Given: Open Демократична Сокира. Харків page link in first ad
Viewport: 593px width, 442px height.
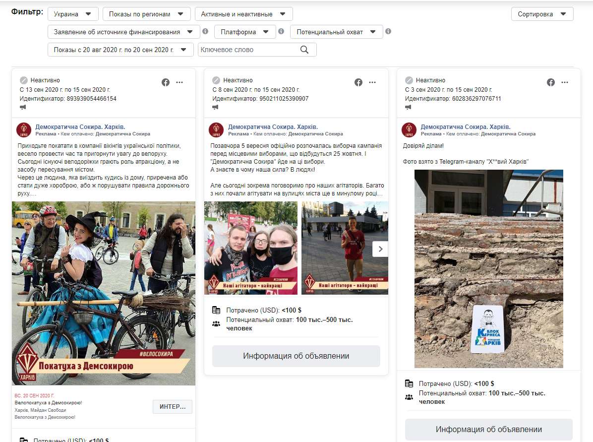Looking at the screenshot, I should point(80,127).
